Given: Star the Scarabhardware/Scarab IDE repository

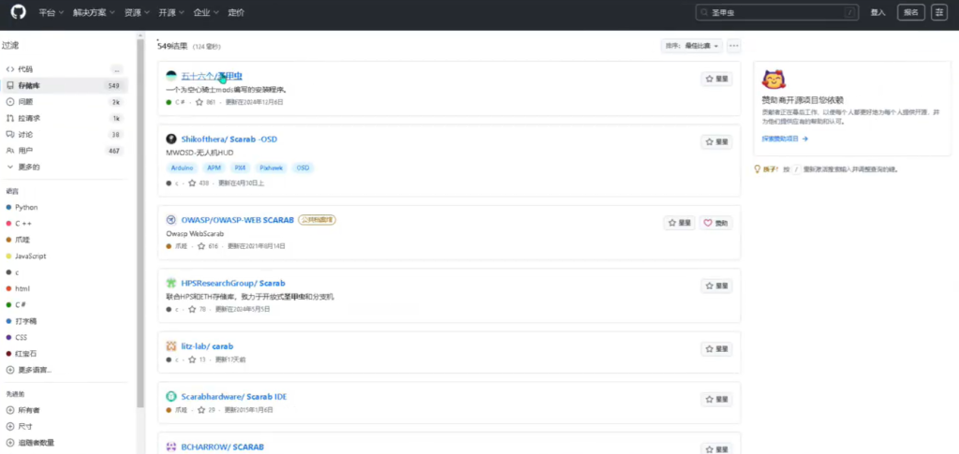Looking at the screenshot, I should (x=716, y=400).
